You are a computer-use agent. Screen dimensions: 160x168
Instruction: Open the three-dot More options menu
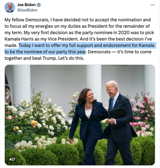(153, 5)
